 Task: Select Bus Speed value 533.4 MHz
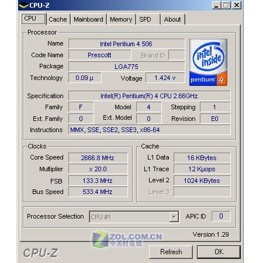[x=98, y=192]
